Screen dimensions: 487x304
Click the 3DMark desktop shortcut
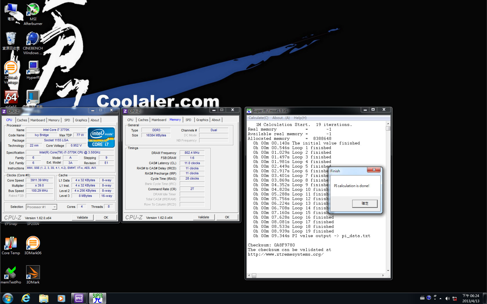33,275
